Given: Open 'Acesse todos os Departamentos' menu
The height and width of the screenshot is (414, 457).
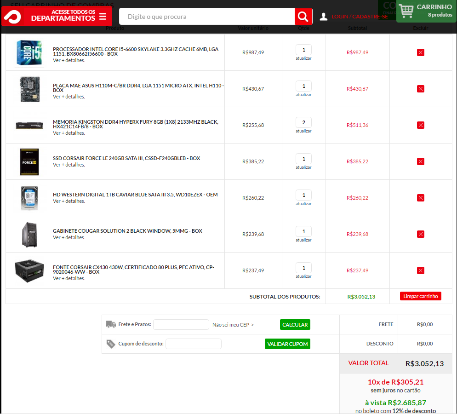Looking at the screenshot, I should [57, 16].
